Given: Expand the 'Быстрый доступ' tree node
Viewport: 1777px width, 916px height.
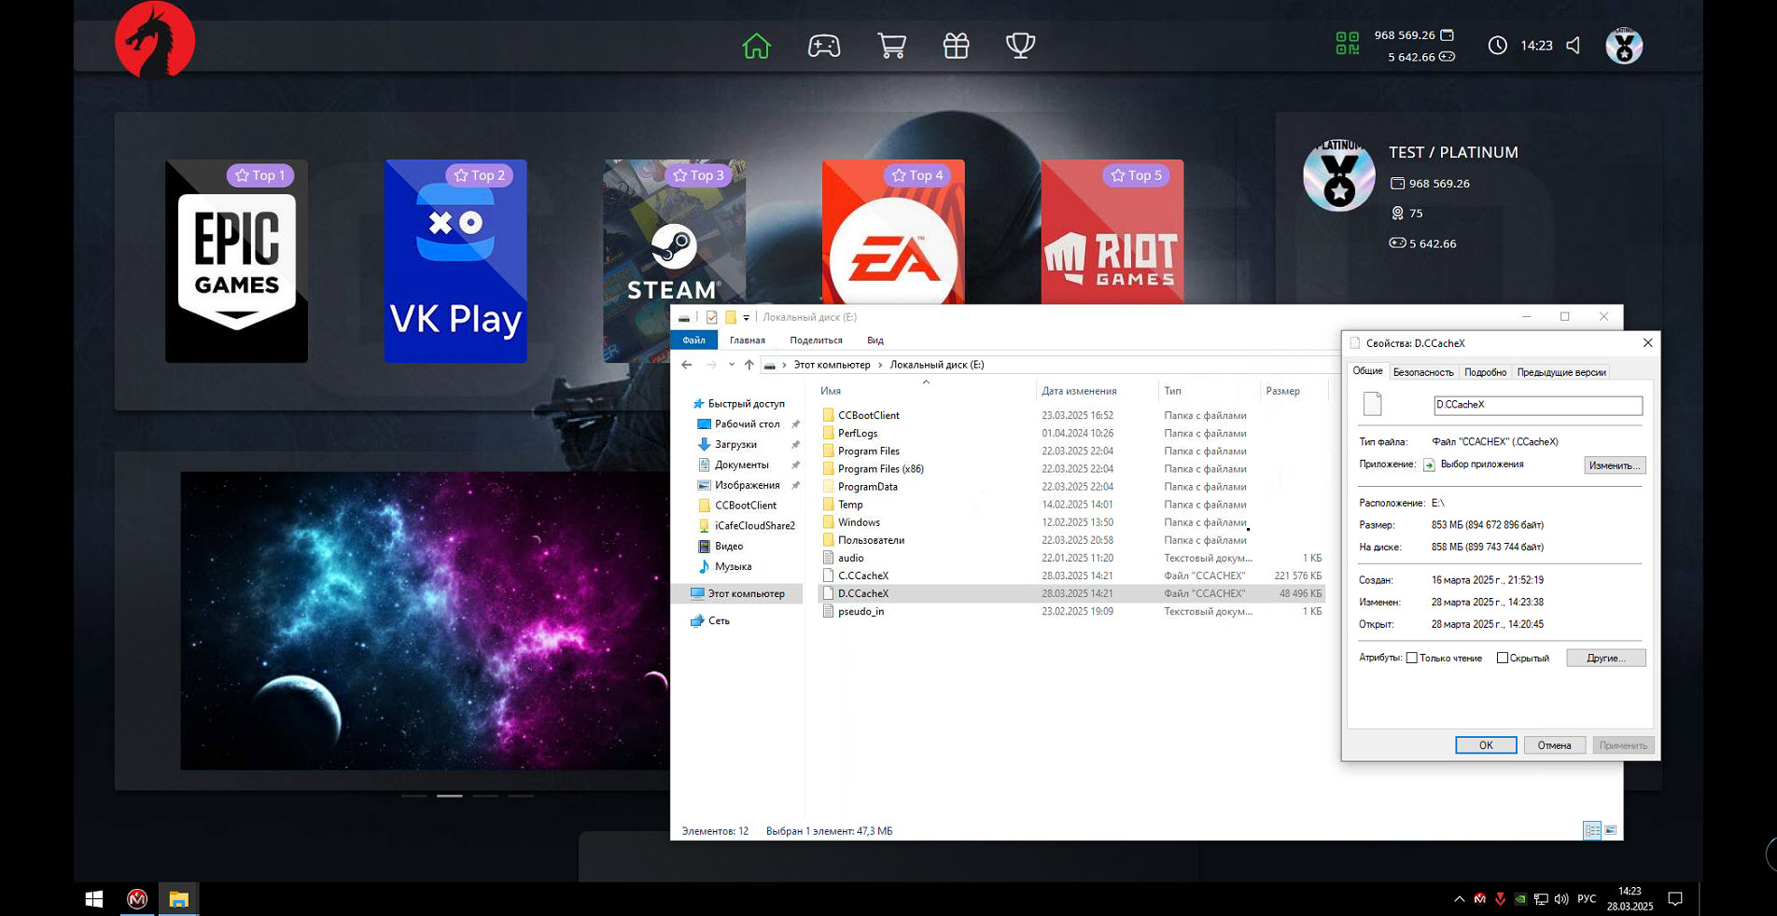Looking at the screenshot, I should click(x=685, y=404).
